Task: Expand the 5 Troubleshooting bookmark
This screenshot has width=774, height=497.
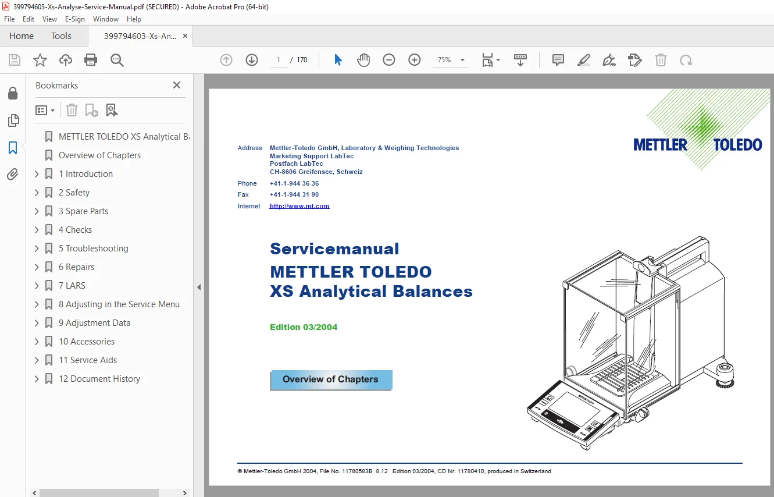Action: click(x=37, y=248)
